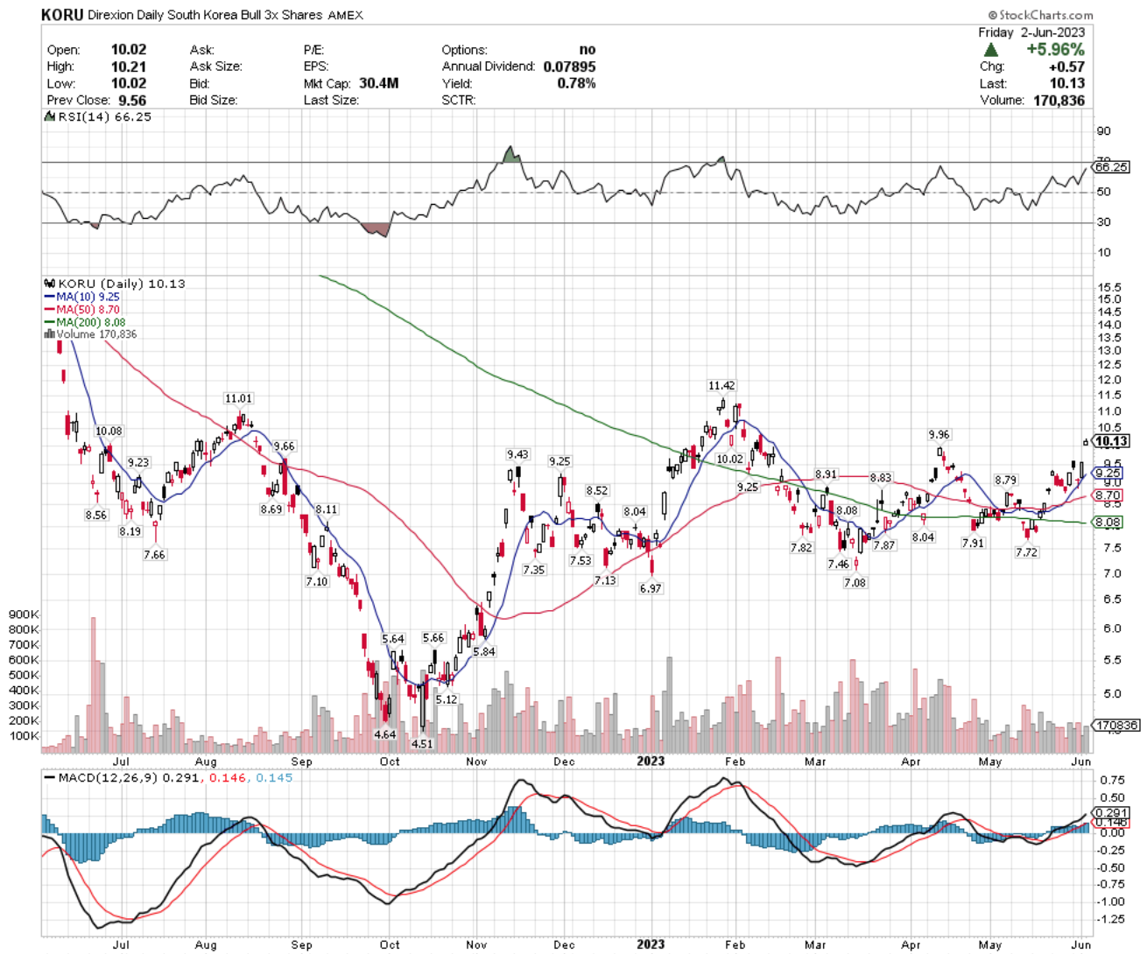Click the Direxion Daily South Korea Bull 3x Shares name
Viewport: 1147px width, 954px height.
coord(206,15)
